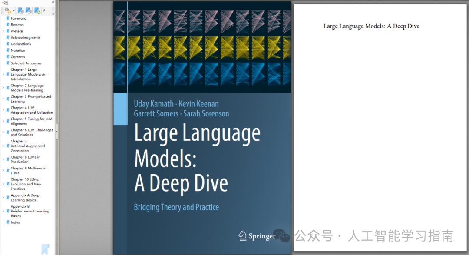Viewport: 469px width, 255px height.
Task: Click the add new bookmark icon
Action: click(37, 11)
